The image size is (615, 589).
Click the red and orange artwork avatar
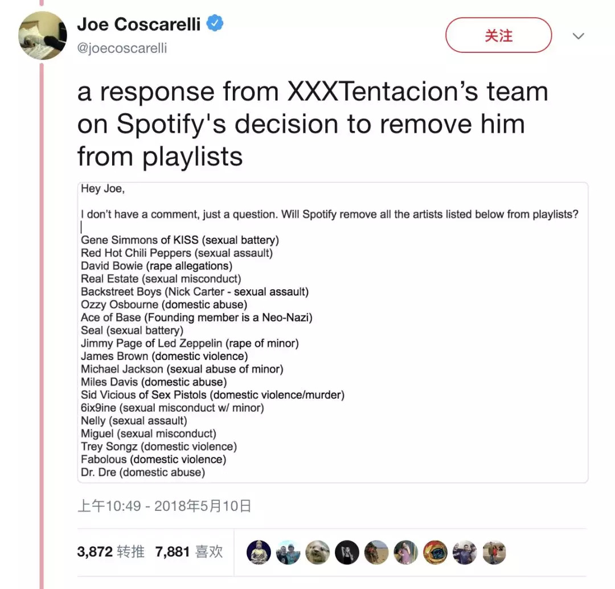435,552
